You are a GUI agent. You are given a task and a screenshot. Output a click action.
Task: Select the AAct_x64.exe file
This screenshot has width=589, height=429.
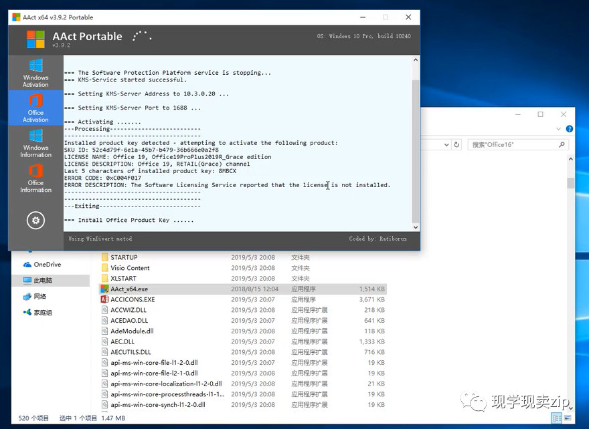click(129, 289)
